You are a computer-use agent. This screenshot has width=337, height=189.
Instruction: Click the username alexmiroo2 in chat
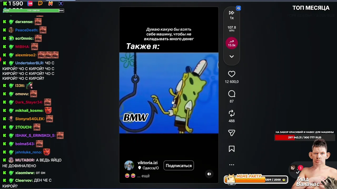(26, 55)
